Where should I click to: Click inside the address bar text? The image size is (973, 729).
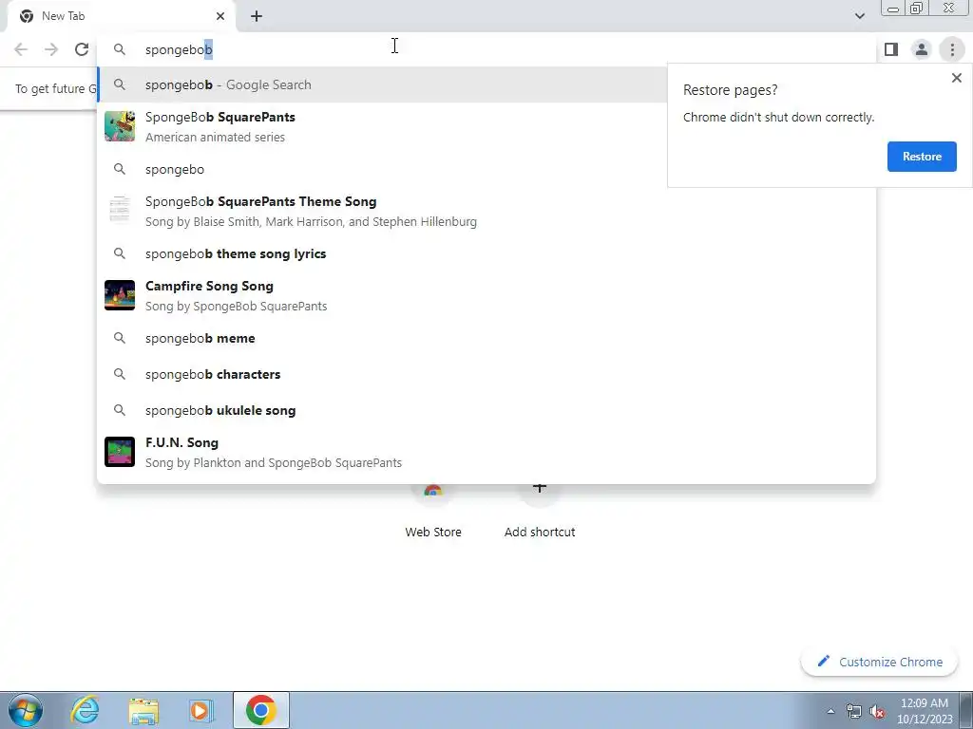coord(179,49)
